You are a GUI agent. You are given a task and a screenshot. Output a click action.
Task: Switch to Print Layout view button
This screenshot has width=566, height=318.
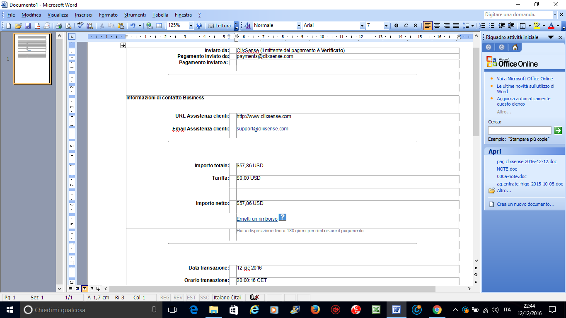click(x=84, y=289)
